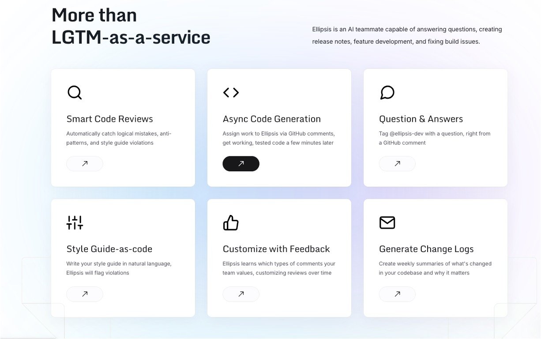Click the magnifying glass icon
Image resolution: width=541 pixels, height=339 pixels.
[75, 93]
